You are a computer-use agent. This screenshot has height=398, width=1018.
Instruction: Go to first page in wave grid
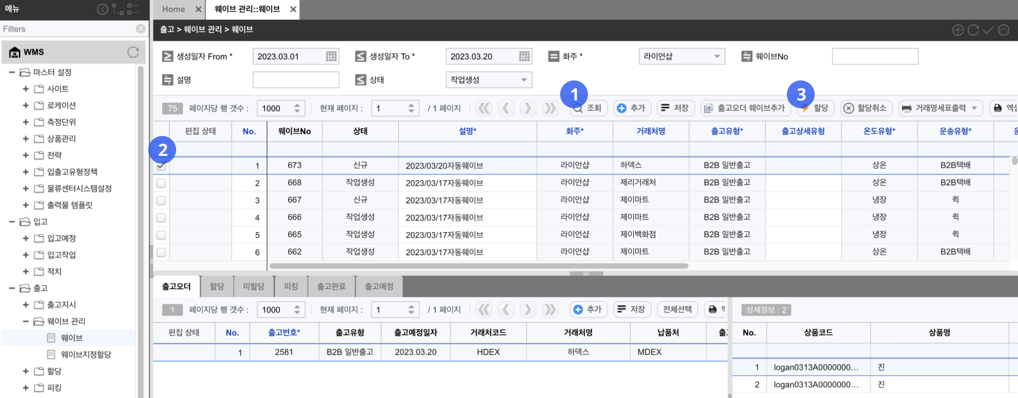point(484,108)
